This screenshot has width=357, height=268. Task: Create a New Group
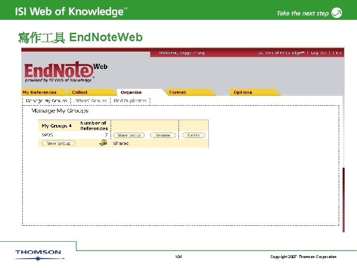click(59, 143)
